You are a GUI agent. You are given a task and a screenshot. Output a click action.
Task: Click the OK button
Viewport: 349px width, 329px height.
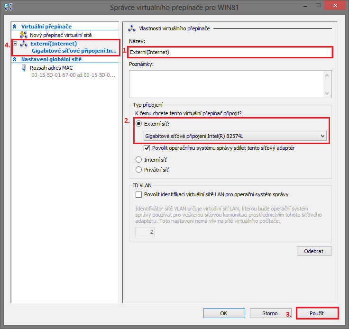point(224,313)
